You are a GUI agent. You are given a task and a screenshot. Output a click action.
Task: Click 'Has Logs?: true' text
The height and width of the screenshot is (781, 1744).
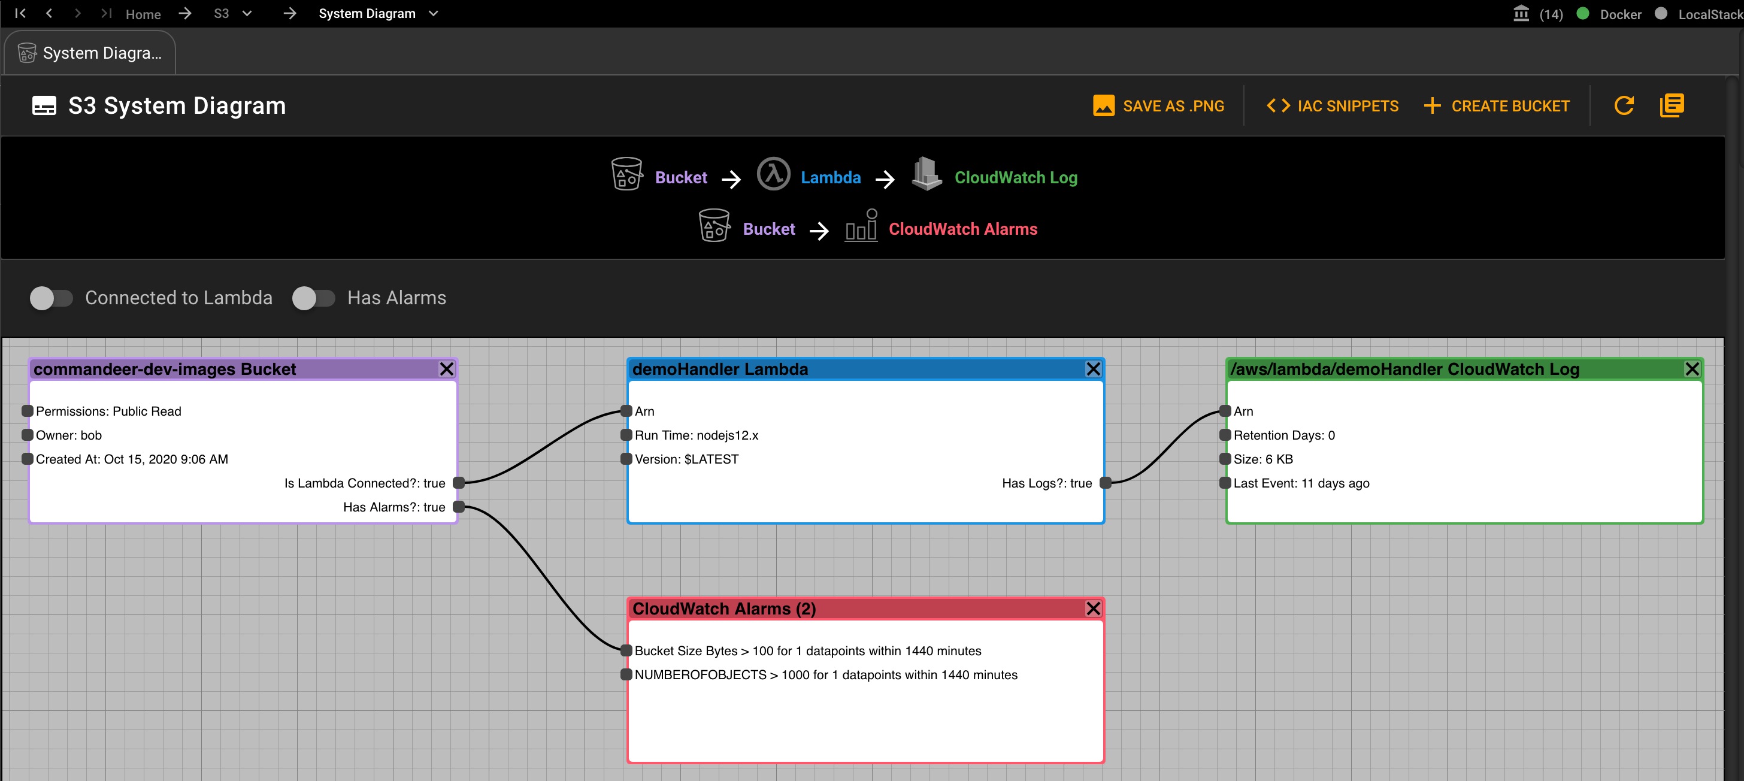tap(1047, 483)
